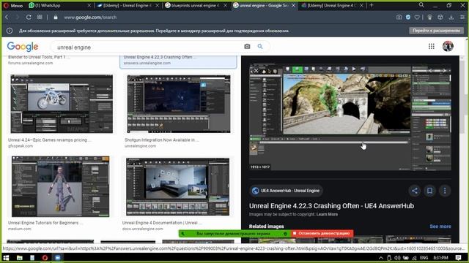Go to Google homepage via logo
The image size is (469, 263).
(23, 47)
